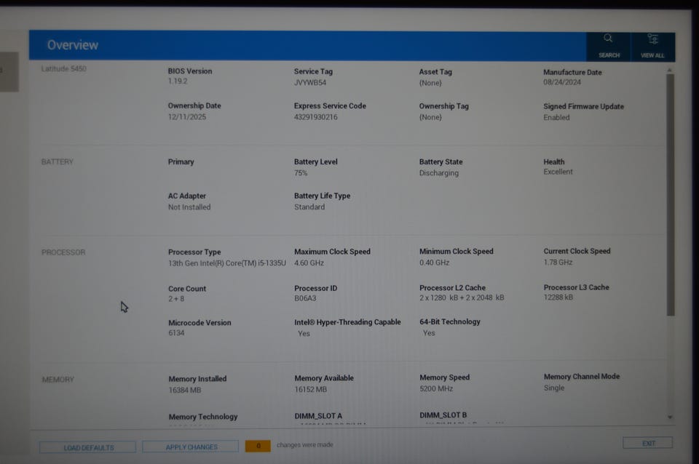
Task: Click the Overview header title
Action: tap(73, 45)
